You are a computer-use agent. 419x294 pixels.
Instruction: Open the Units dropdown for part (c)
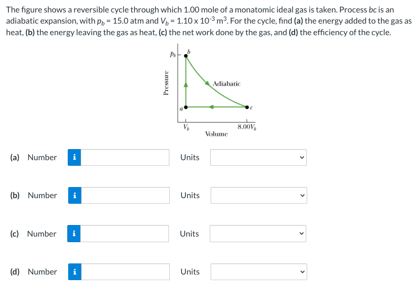[x=258, y=234]
